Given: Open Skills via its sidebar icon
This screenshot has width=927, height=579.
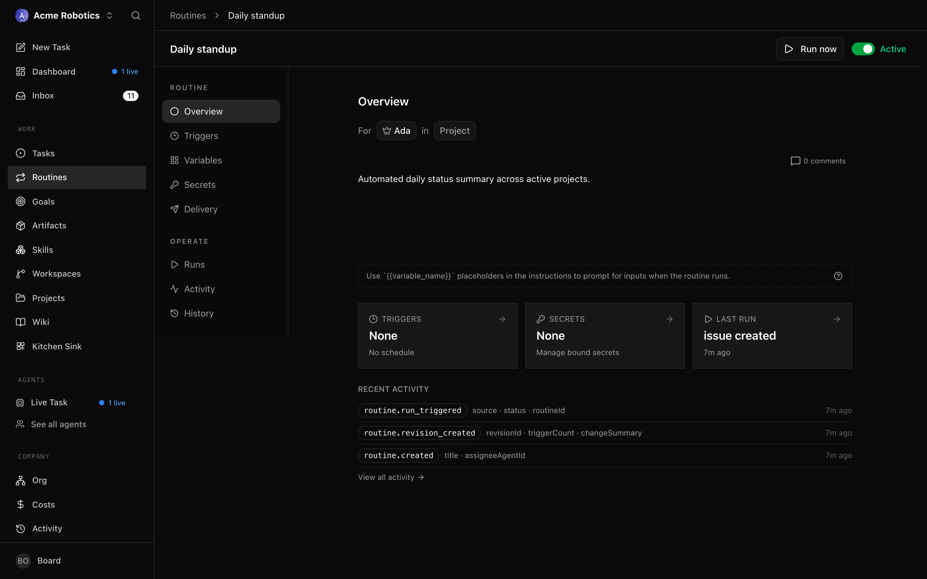Looking at the screenshot, I should click(x=21, y=250).
